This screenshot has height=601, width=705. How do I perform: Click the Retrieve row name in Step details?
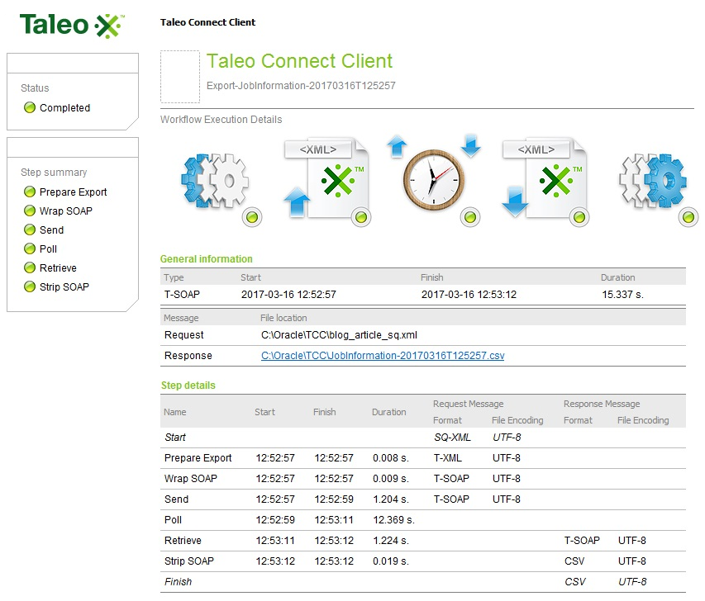tap(183, 541)
